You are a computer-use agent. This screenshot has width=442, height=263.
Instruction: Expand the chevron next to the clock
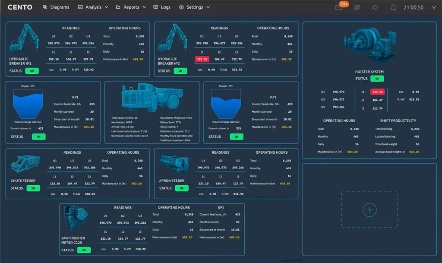click(x=433, y=7)
